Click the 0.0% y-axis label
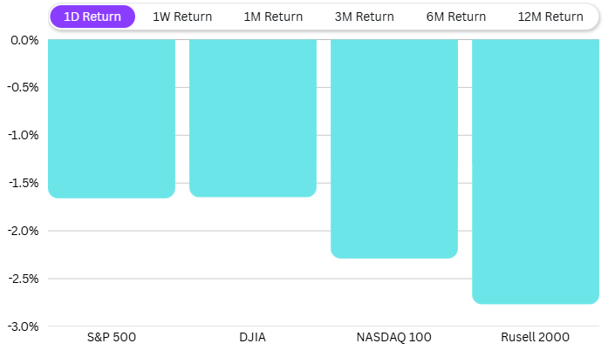The height and width of the screenshot is (350, 608). point(25,40)
